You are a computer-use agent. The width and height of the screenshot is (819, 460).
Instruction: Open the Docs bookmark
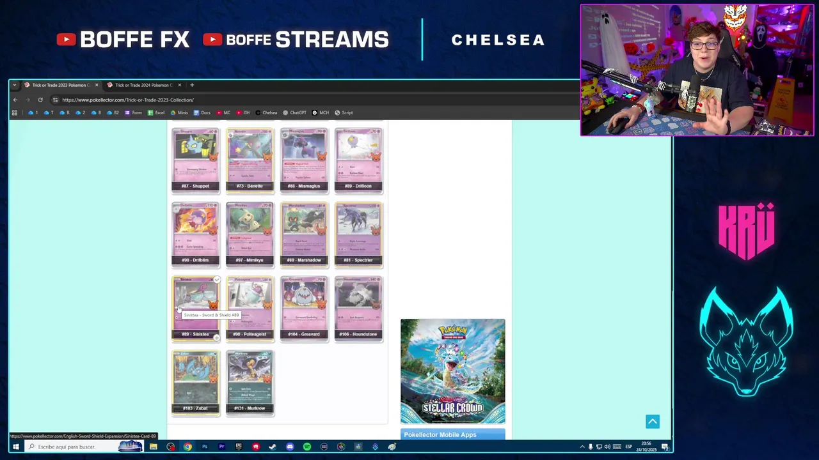click(202, 112)
